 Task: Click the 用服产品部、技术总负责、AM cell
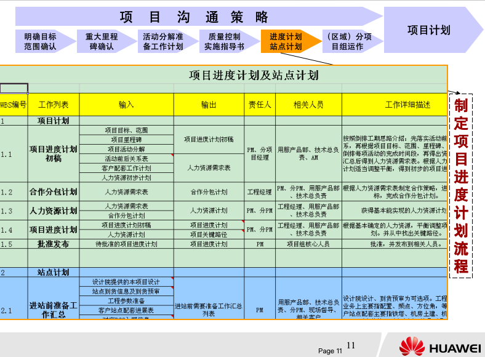click(309, 154)
